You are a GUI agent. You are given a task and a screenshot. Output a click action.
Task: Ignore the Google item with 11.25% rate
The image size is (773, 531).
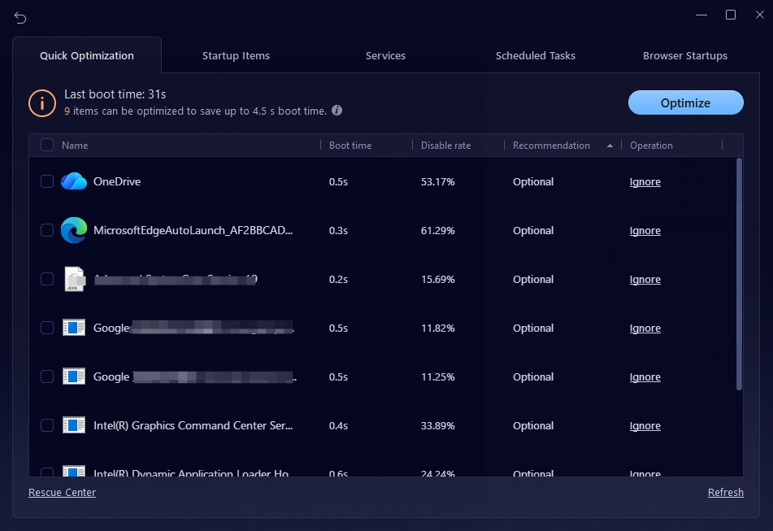pos(645,377)
